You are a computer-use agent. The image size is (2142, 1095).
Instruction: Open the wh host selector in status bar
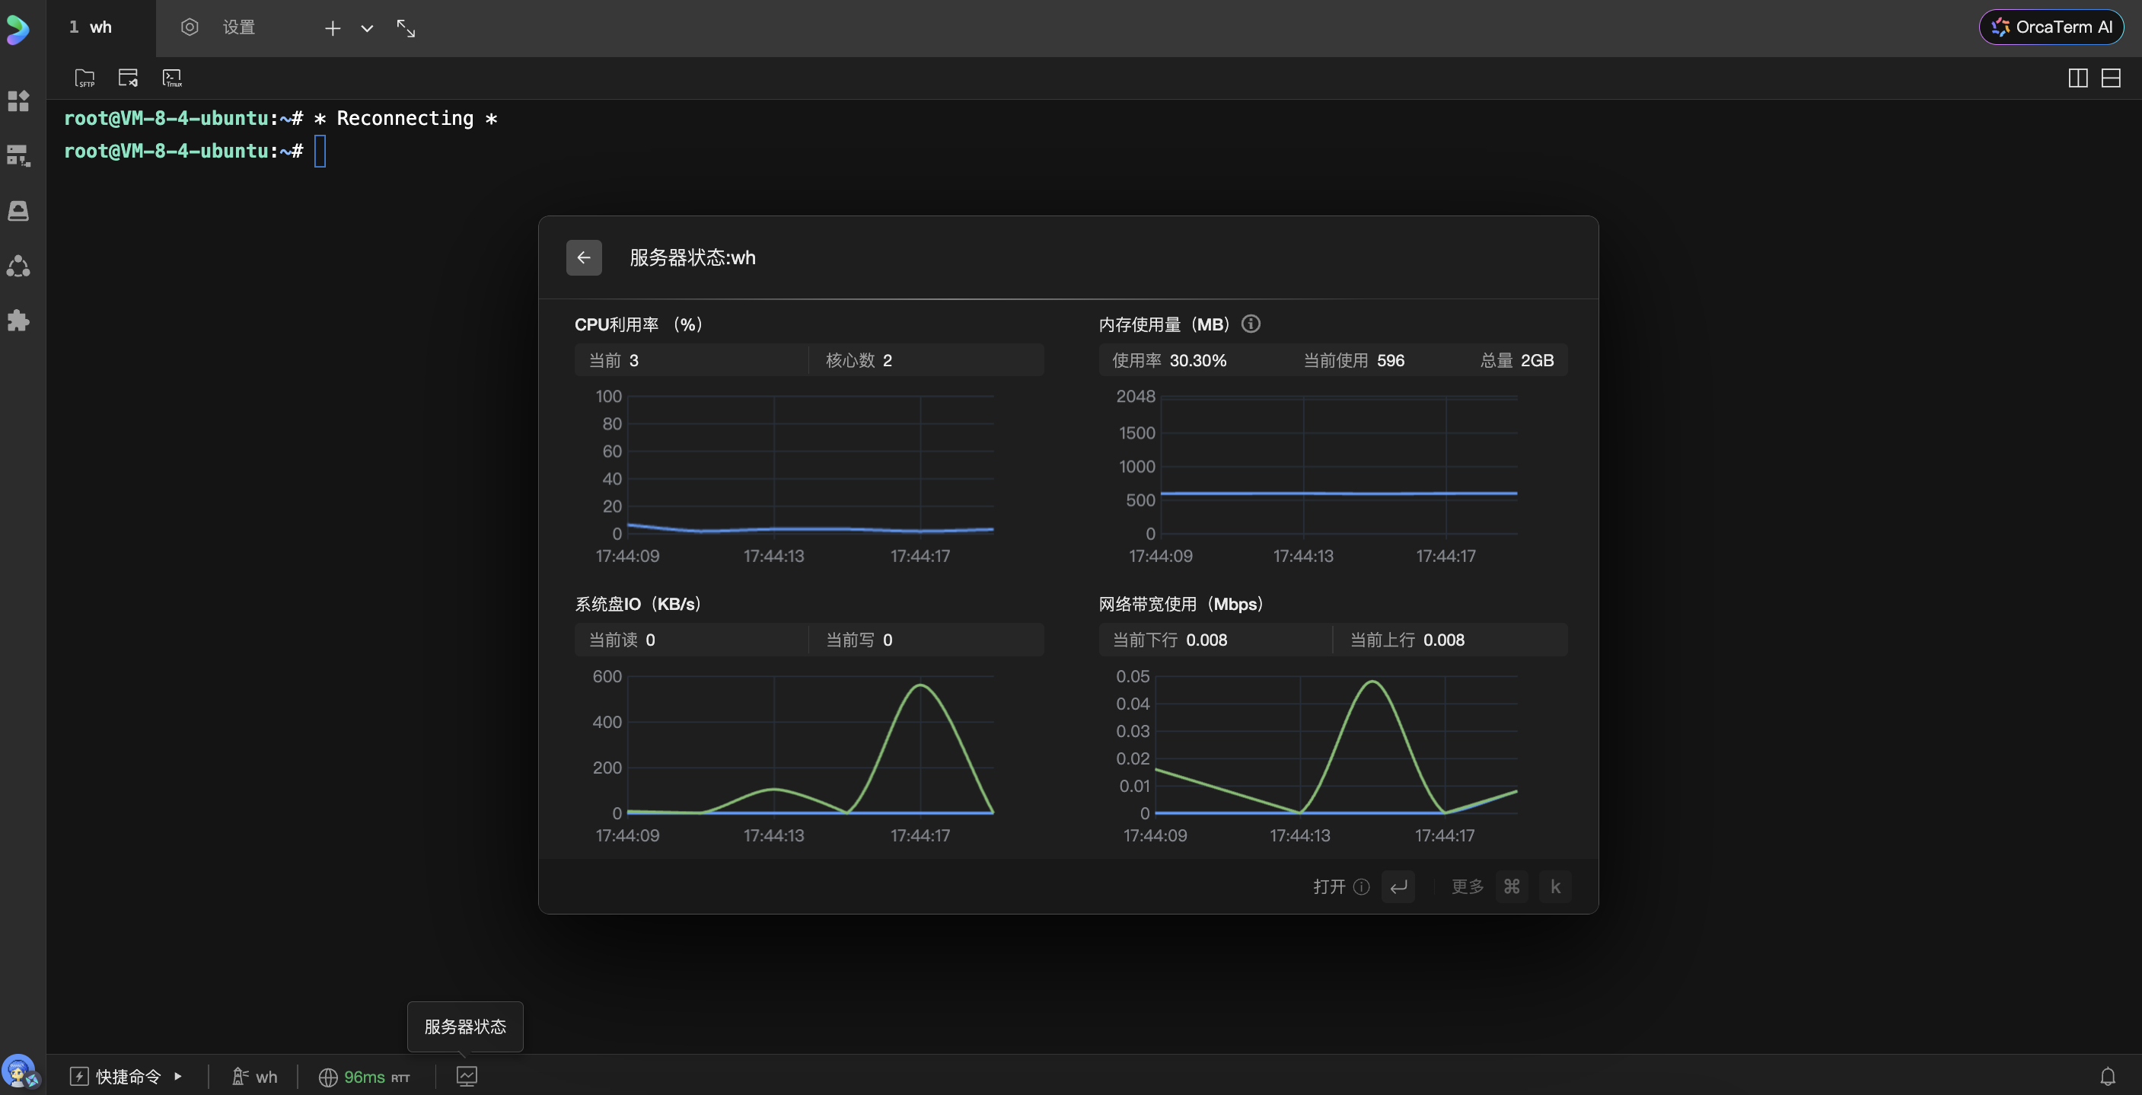click(254, 1076)
